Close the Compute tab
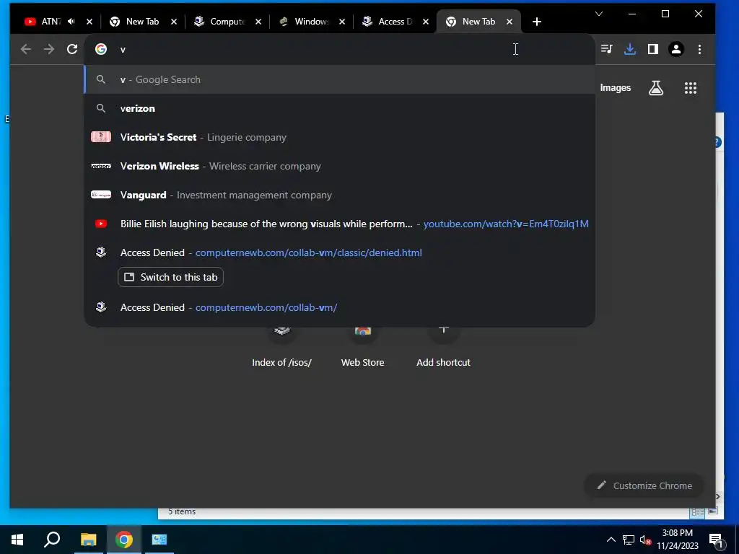The width and height of the screenshot is (739, 554). point(258,22)
